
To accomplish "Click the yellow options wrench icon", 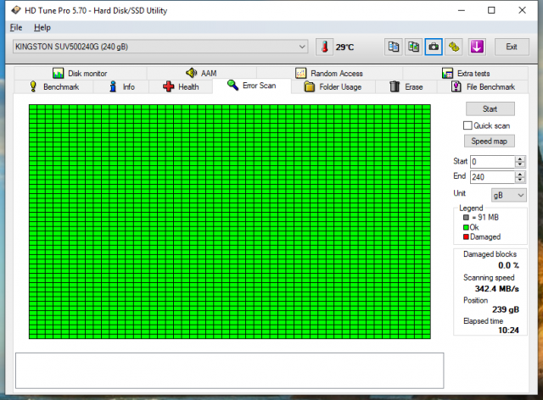I will coord(454,47).
